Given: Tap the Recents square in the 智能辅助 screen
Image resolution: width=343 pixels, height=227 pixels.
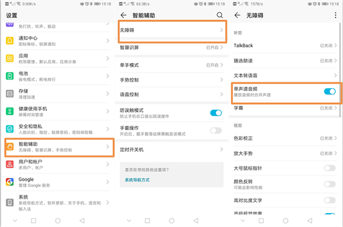Looking at the screenshot, I should pyautogui.click(x=148, y=221).
